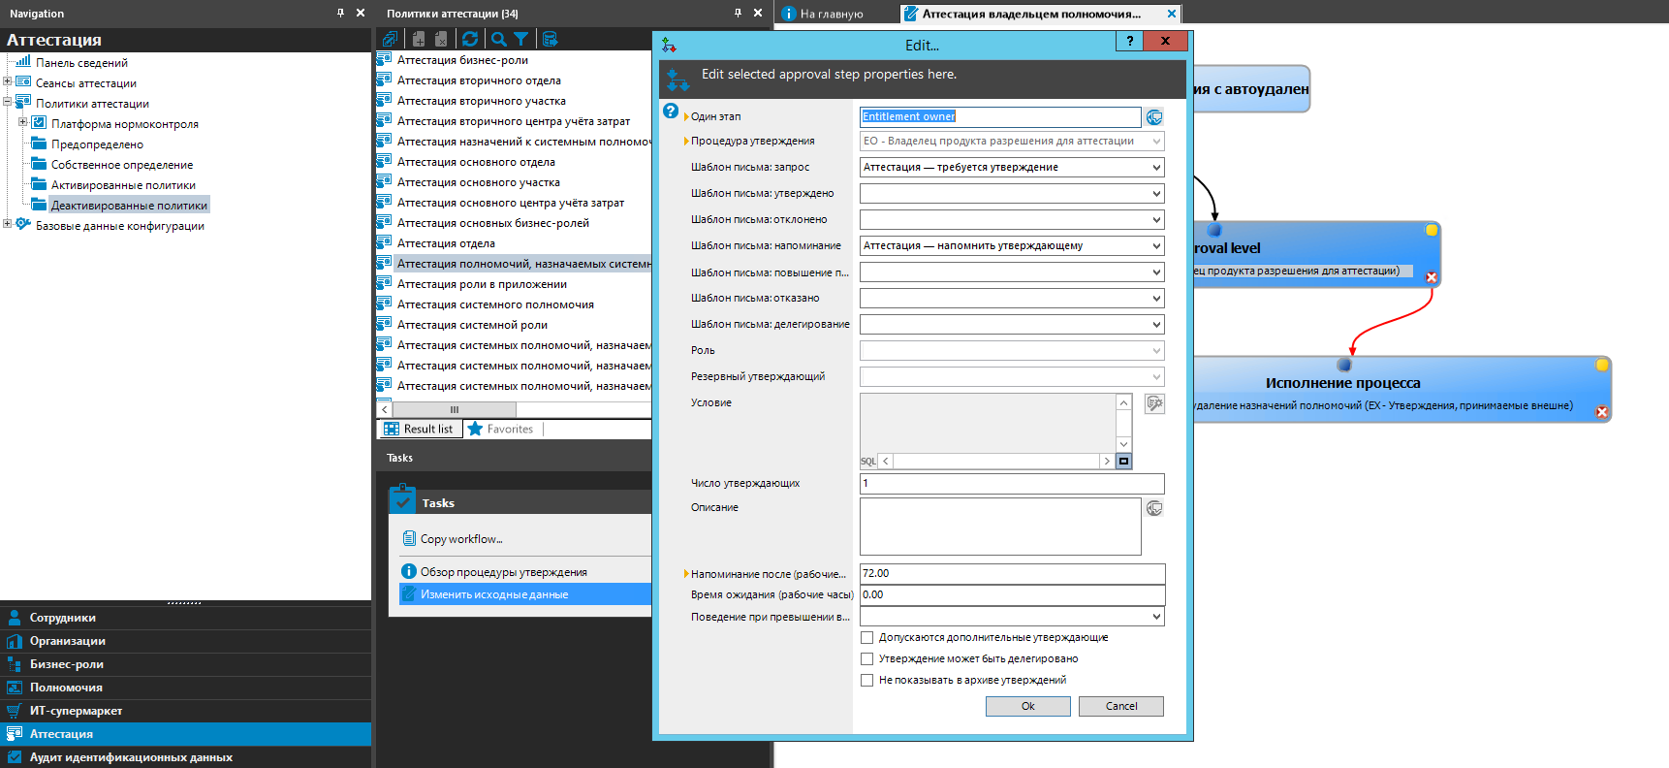Click the Время ожидания field showing 0.00

pyautogui.click(x=1012, y=595)
